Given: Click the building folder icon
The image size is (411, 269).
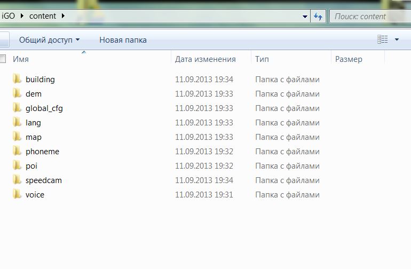Looking at the screenshot, I should (17, 80).
